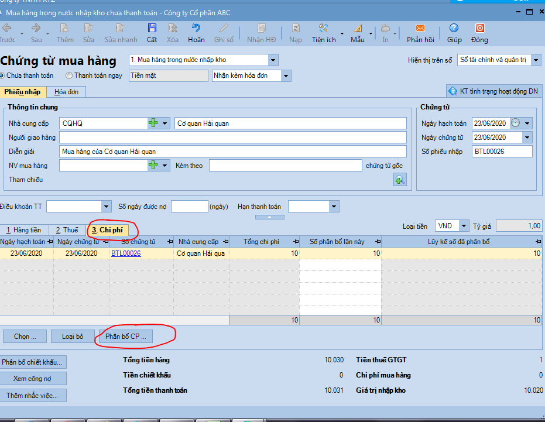Go to next voucher with Sau

(36, 33)
